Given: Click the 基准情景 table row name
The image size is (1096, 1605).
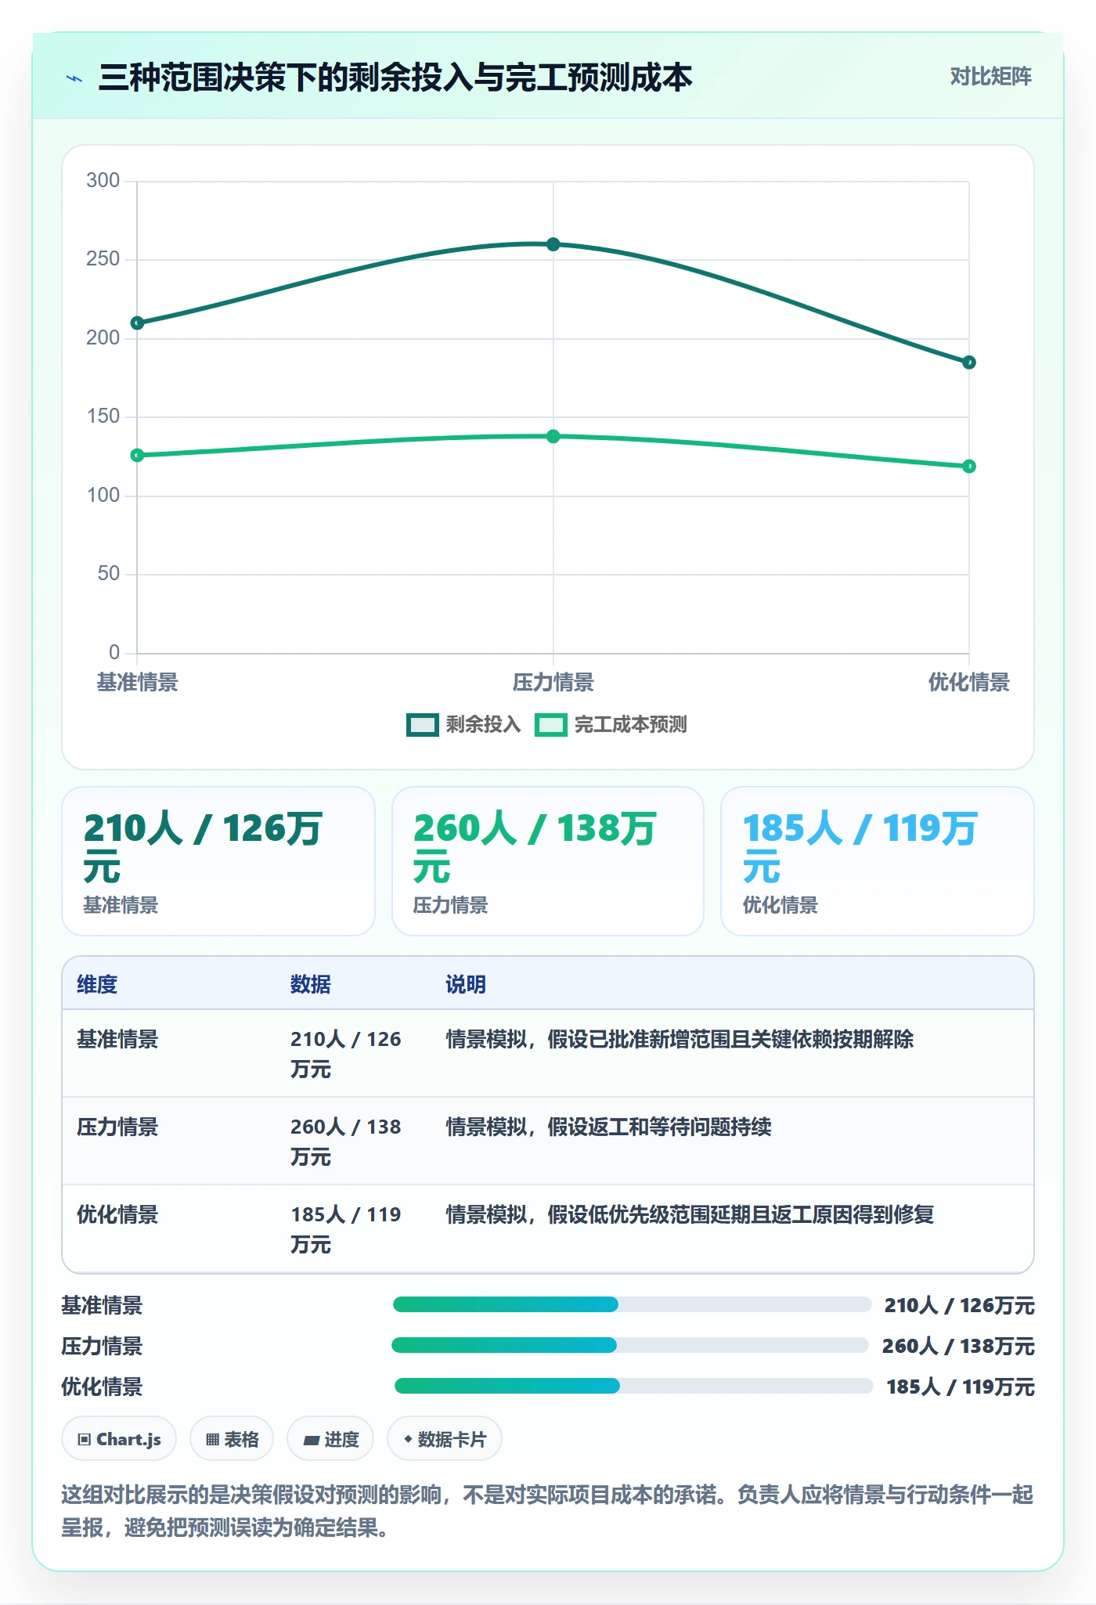Looking at the screenshot, I should [x=117, y=1039].
